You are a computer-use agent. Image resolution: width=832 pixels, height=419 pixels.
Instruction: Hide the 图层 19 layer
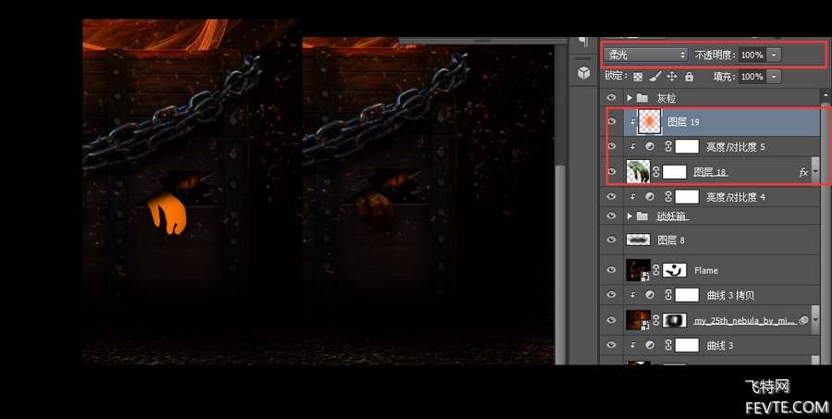(x=610, y=122)
